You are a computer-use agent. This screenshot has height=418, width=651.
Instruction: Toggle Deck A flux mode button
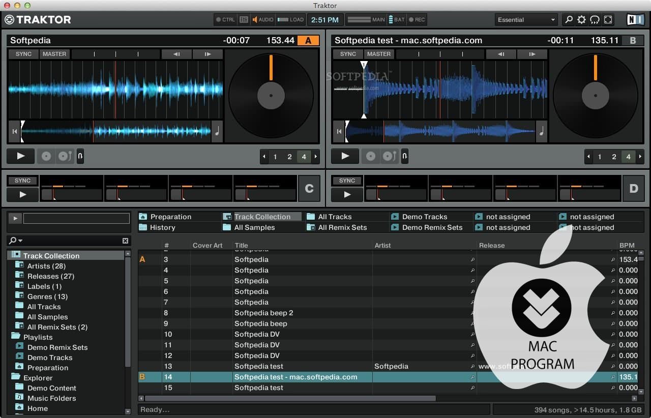tap(80, 156)
